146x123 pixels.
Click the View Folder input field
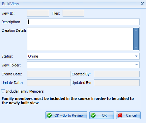83,65
